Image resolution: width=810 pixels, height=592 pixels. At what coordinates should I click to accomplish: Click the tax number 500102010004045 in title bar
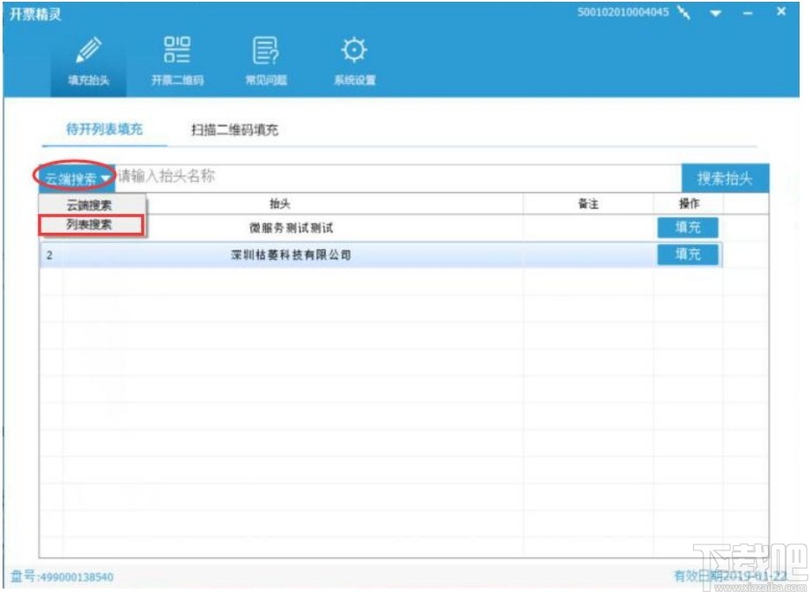tap(623, 12)
